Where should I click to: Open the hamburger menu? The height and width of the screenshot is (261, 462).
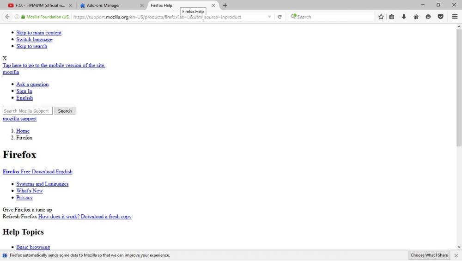pyautogui.click(x=455, y=17)
